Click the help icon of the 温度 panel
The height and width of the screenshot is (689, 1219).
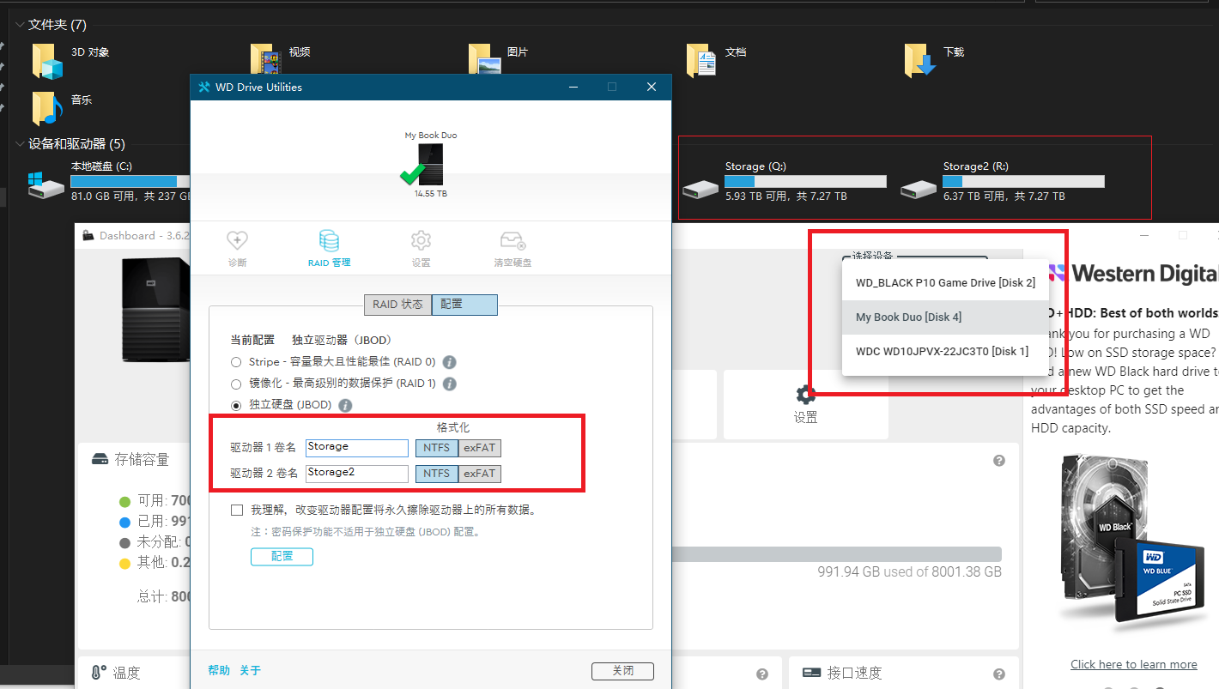[x=761, y=674]
